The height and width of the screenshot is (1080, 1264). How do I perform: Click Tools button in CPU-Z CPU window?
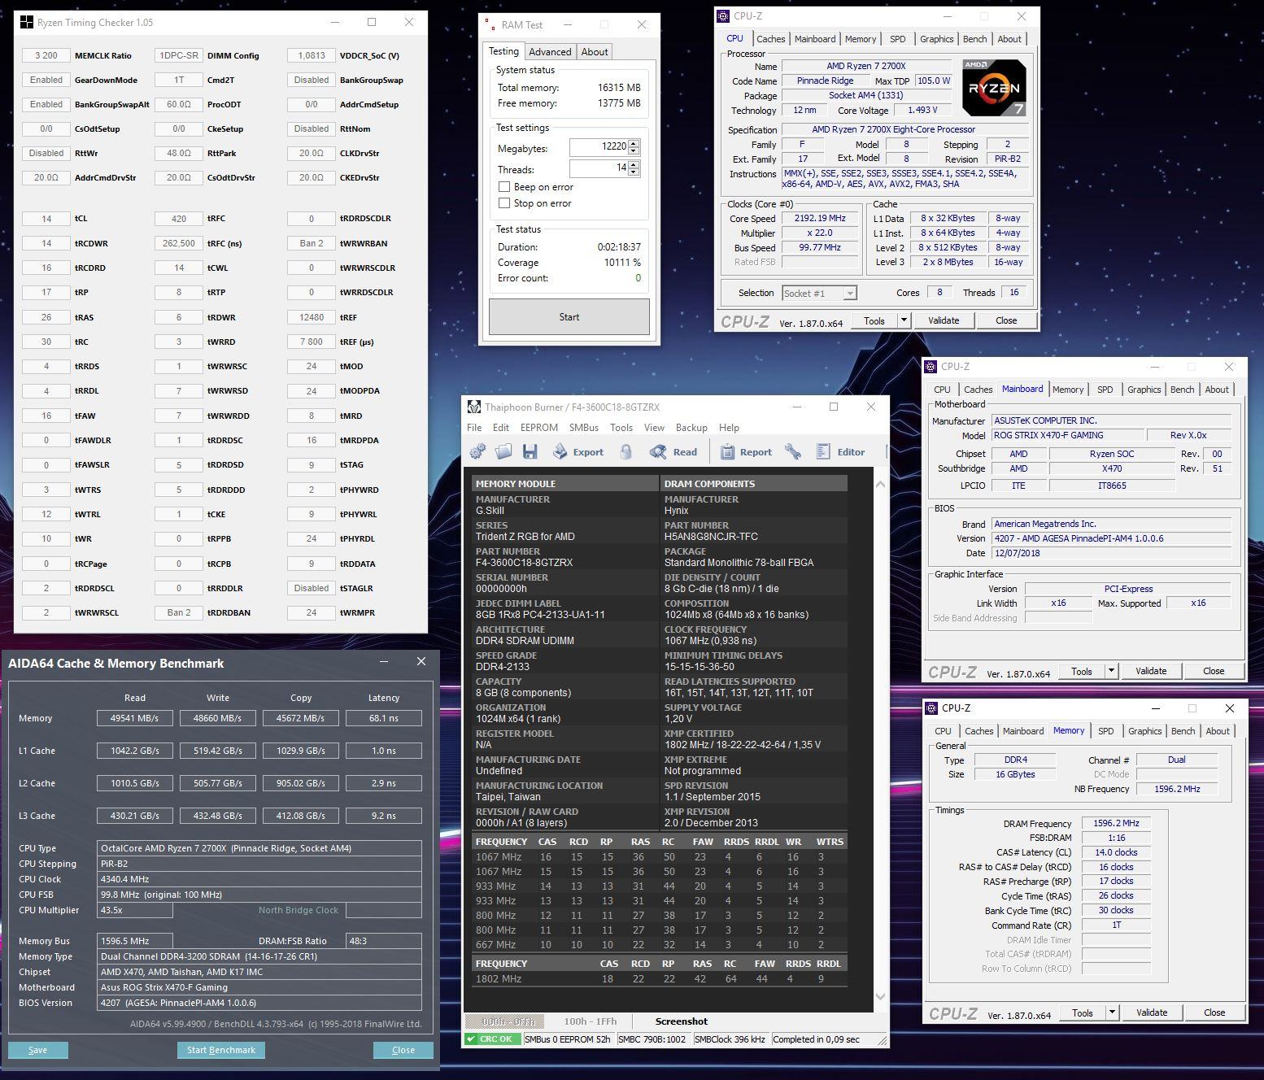874,320
